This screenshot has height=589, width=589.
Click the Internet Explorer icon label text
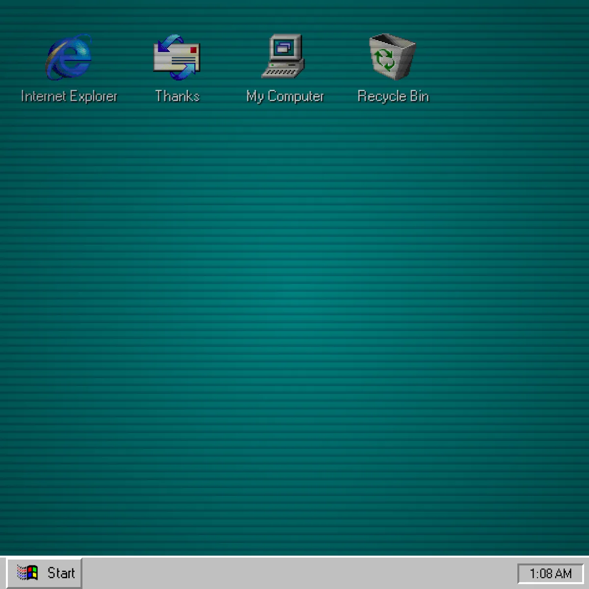pos(69,96)
